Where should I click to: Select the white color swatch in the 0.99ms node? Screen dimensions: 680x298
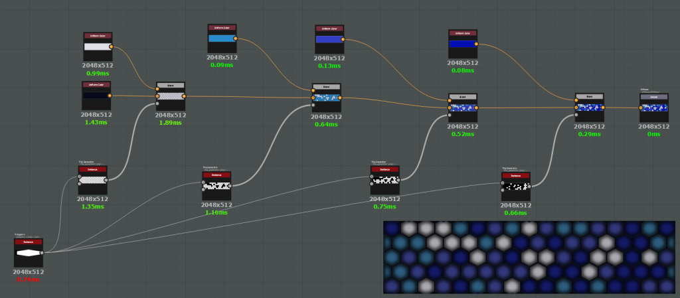point(98,46)
